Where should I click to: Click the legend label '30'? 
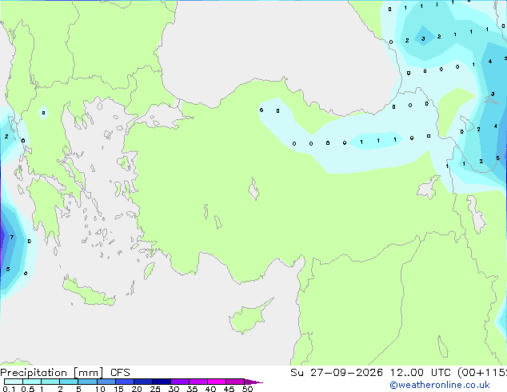click(x=174, y=389)
